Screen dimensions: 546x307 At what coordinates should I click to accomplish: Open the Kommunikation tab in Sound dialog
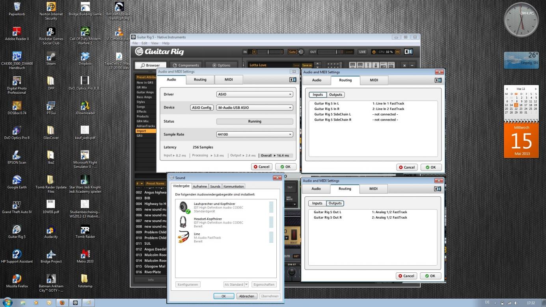tap(234, 186)
